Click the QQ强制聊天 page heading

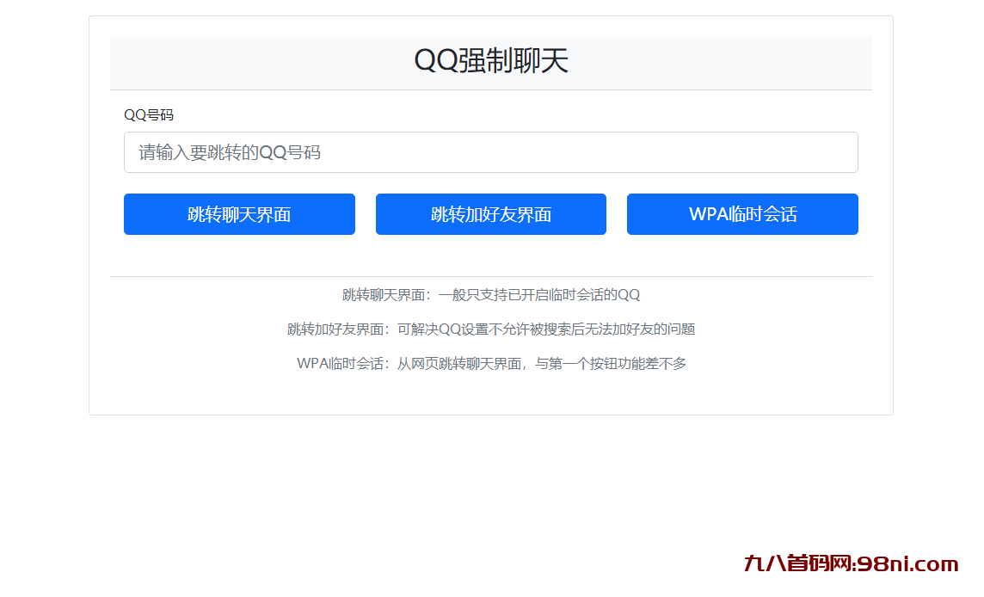coord(490,61)
